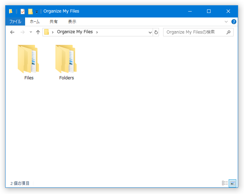Click the address bar folder icon
The image size is (244, 194).
(x=46, y=32)
